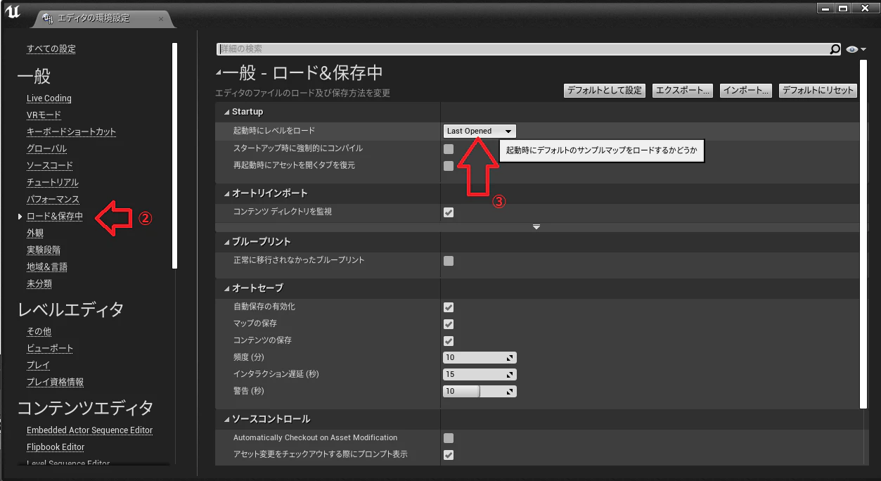881x481 pixels.
Task: Click the sidebar vertical scrollbar
Action: tap(174, 155)
